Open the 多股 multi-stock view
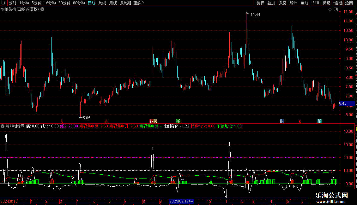Screen dimensions: 357x205 tap(282, 3)
